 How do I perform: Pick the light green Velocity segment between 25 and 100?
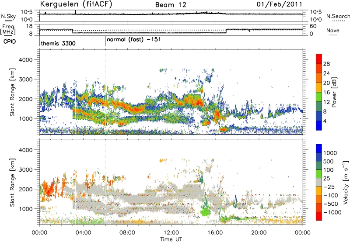tap(319, 174)
